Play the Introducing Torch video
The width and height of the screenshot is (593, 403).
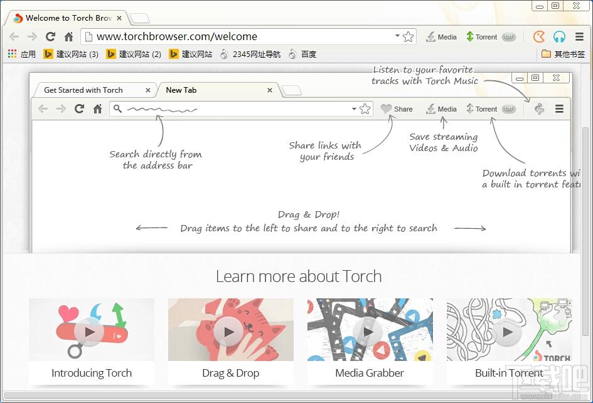point(90,332)
